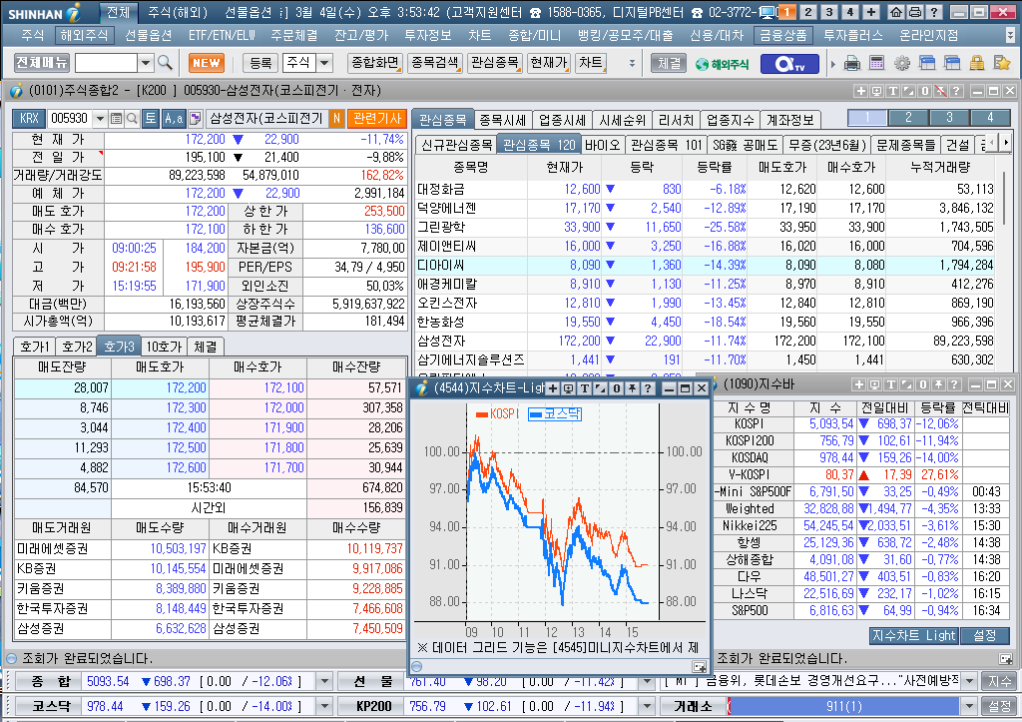Switch to the 종목시세 tab
This screenshot has height=722, width=1022.
[x=503, y=120]
